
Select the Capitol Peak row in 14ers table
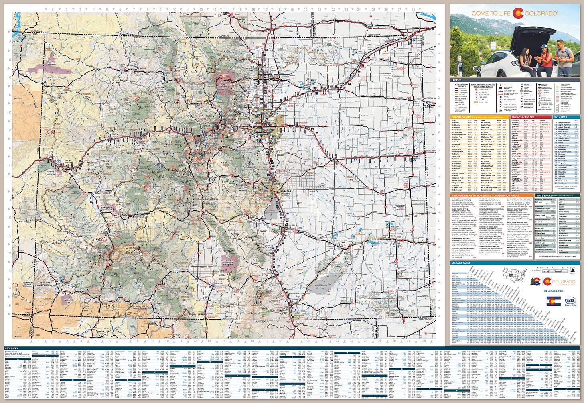point(494,125)
